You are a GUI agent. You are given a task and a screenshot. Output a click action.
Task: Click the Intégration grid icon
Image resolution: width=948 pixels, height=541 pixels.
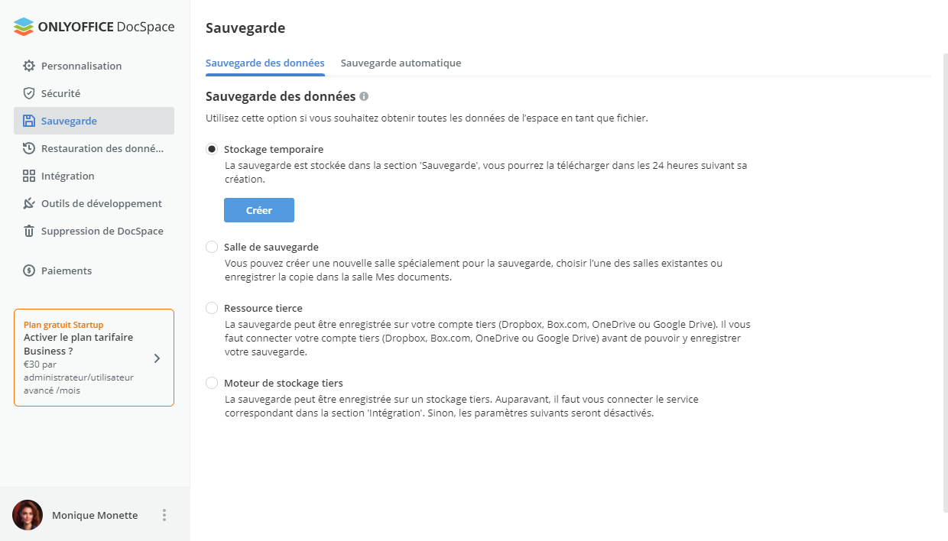point(29,176)
